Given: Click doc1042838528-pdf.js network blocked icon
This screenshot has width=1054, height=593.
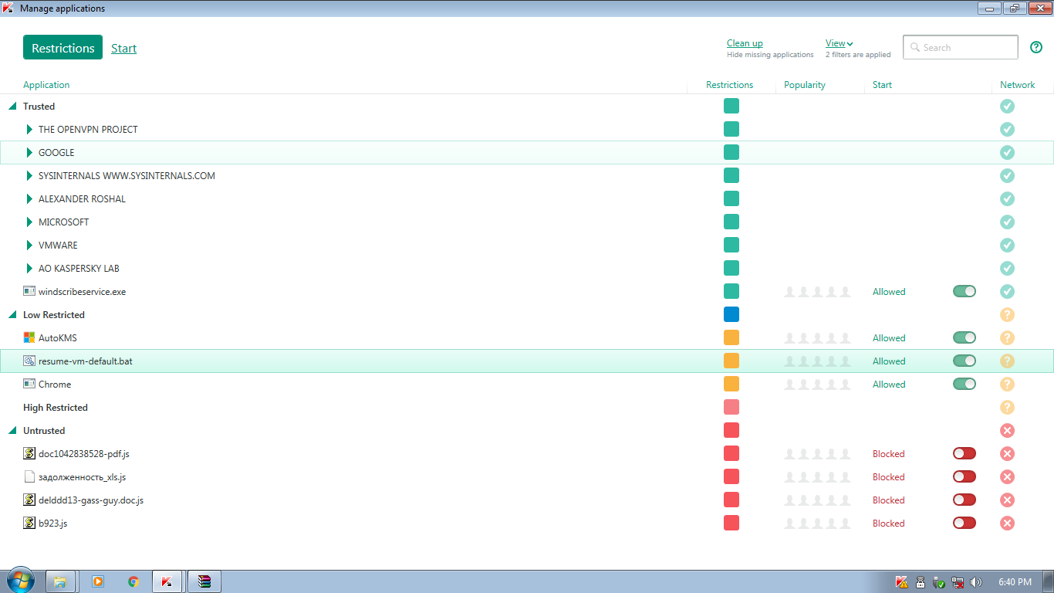Looking at the screenshot, I should 1007,454.
